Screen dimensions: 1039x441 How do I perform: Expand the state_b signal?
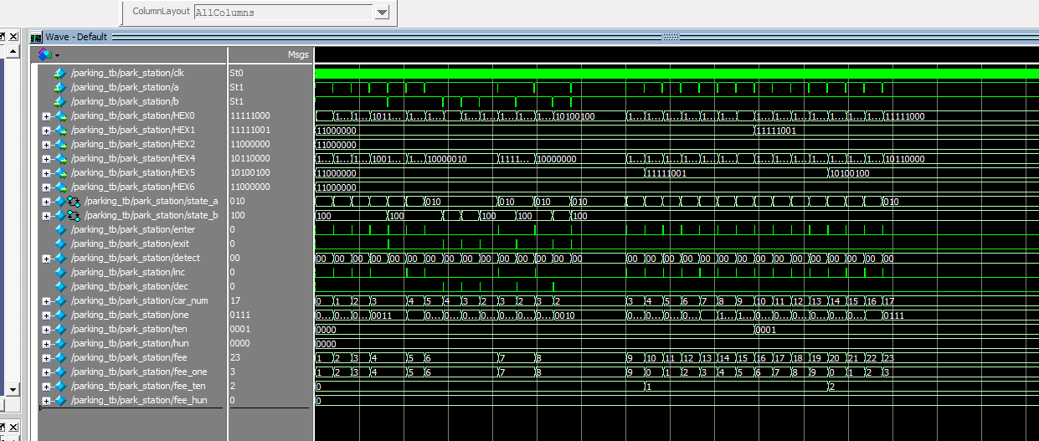click(47, 216)
